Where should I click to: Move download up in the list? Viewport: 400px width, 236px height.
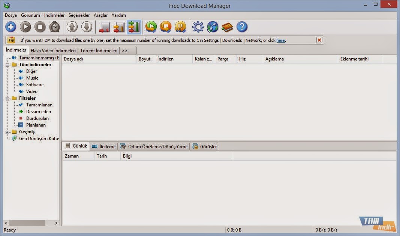(72, 27)
